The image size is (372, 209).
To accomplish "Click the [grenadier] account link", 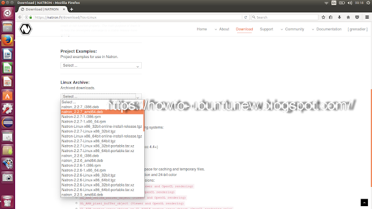I will (357, 29).
